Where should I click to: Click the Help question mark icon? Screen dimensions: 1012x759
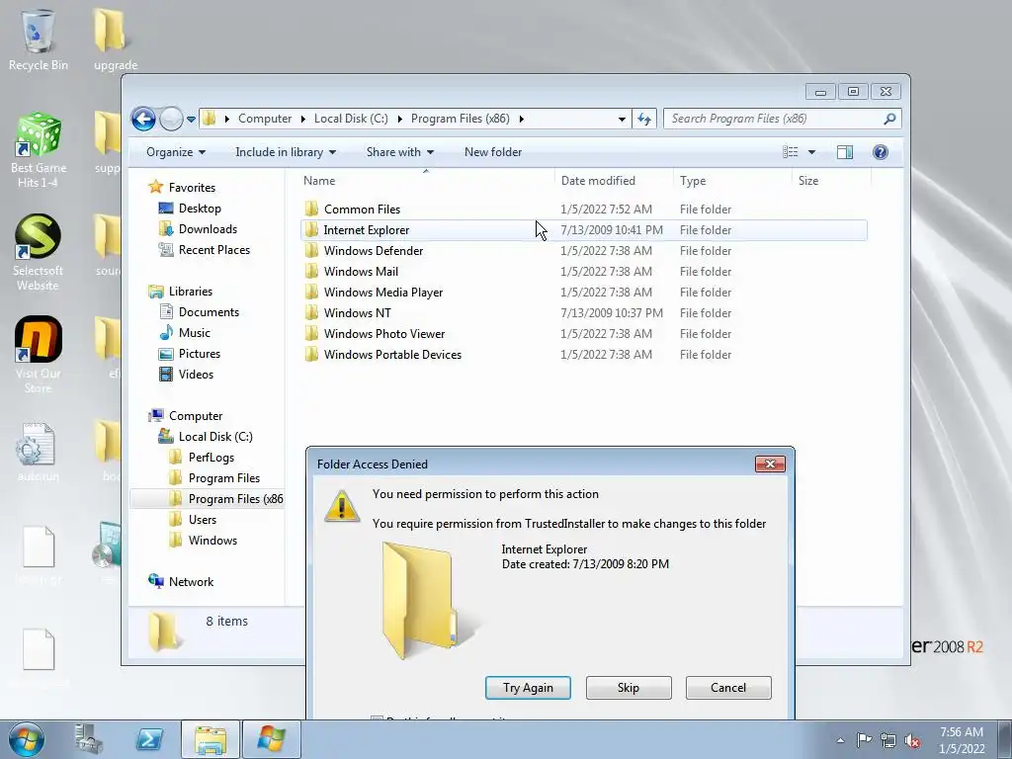click(881, 152)
